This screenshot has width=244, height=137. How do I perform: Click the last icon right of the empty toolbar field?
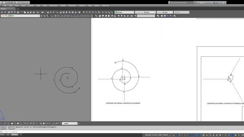tap(175, 16)
